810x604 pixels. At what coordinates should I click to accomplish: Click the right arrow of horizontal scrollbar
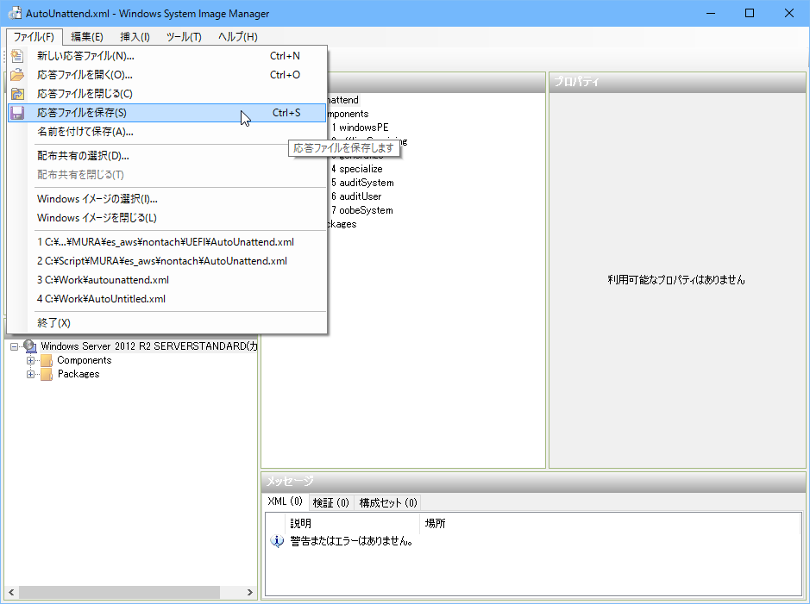point(250,592)
